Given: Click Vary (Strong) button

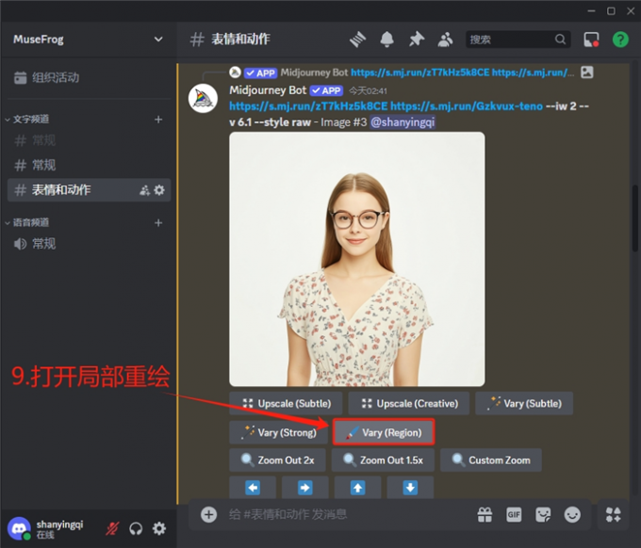Looking at the screenshot, I should click(x=279, y=432).
